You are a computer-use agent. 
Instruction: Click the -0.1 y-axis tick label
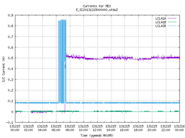[10, 122]
